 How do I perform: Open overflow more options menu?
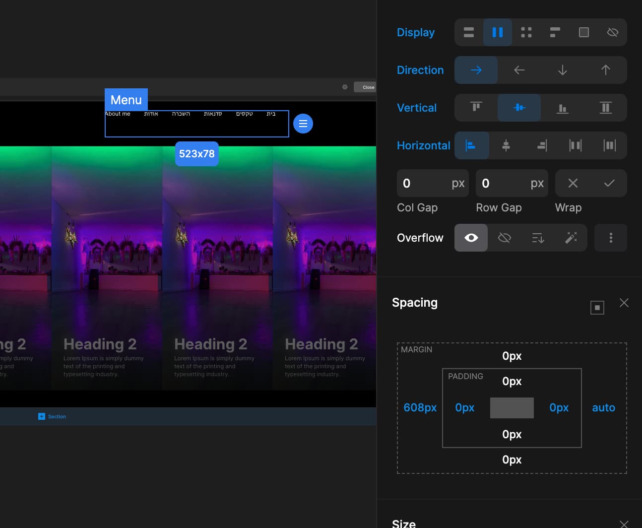click(x=611, y=238)
